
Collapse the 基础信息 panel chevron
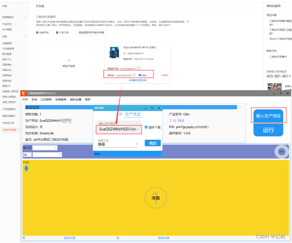click(x=241, y=107)
